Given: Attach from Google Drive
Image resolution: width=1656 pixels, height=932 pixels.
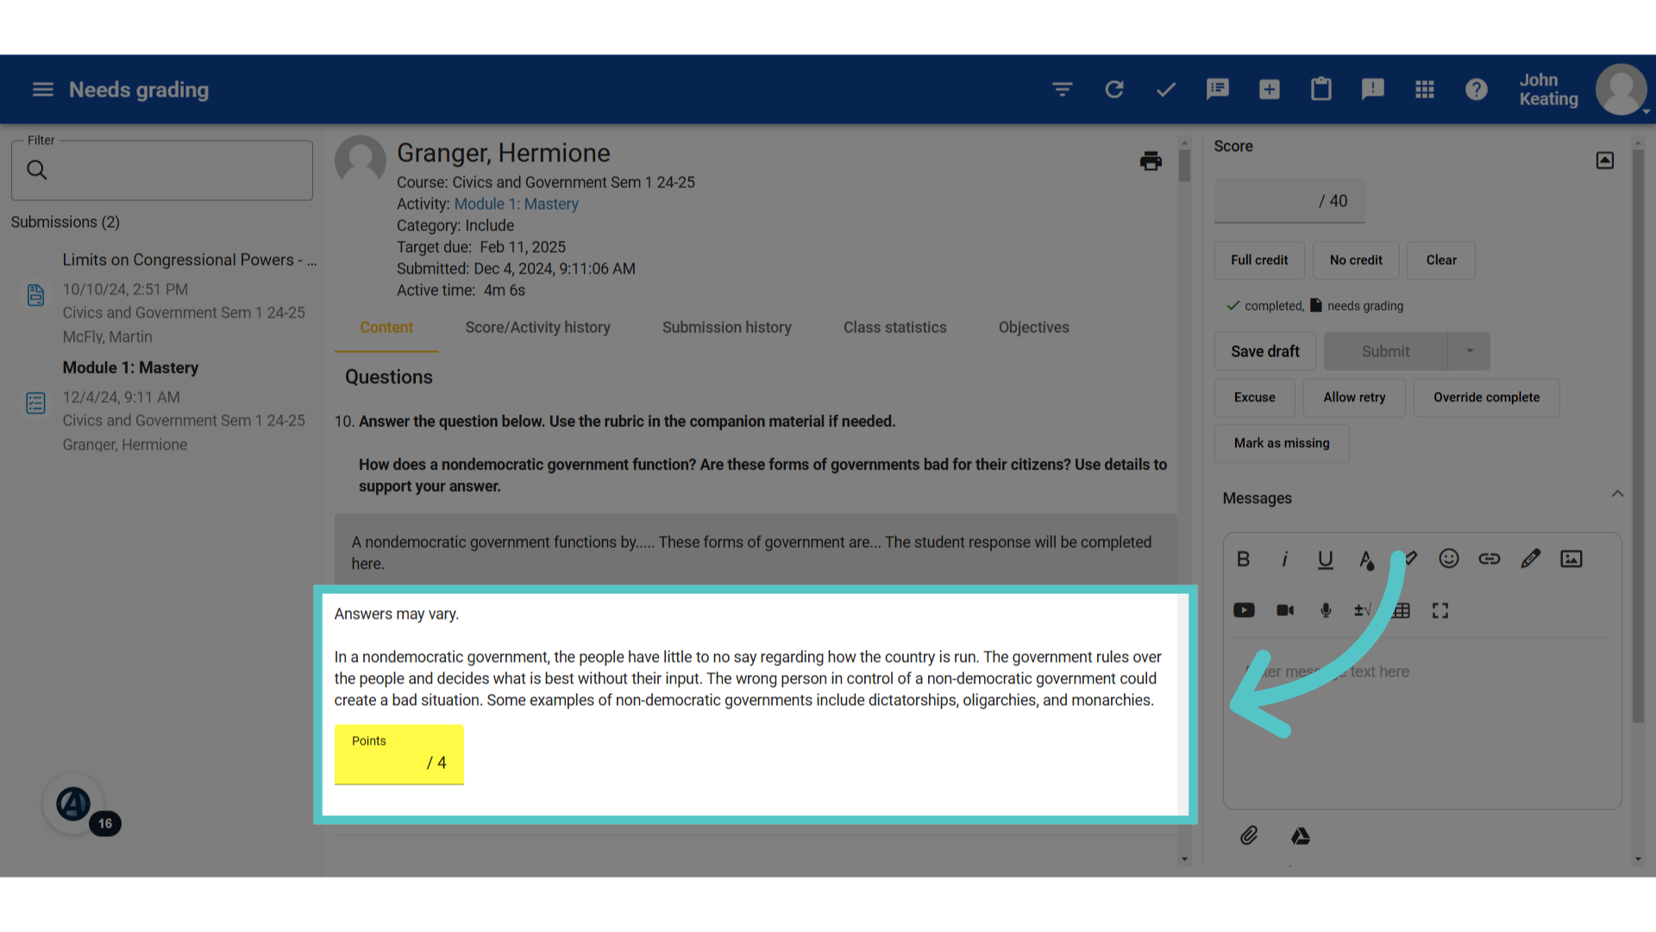Looking at the screenshot, I should (x=1301, y=836).
